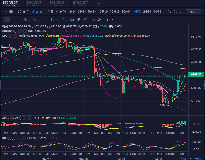
Task: Select the 30分钟 period
Action: [x=126, y=12]
